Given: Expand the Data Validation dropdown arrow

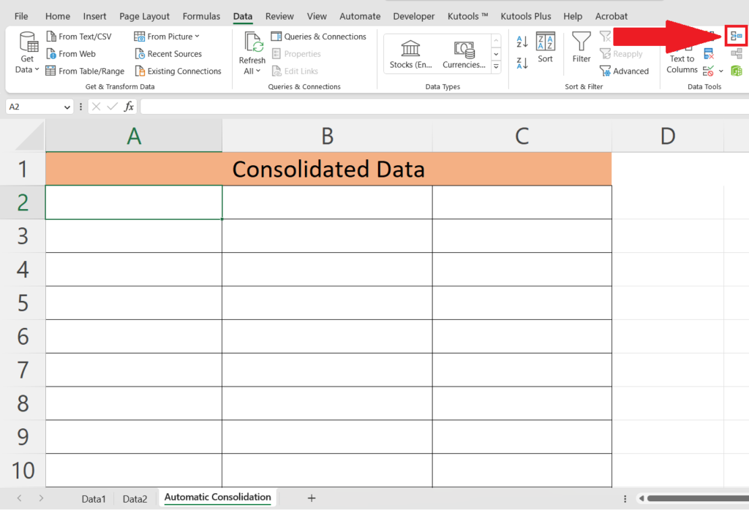Looking at the screenshot, I should 721,70.
